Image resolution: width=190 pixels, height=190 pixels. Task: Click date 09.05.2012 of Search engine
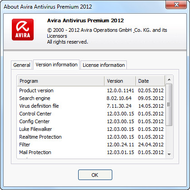(x=151, y=98)
